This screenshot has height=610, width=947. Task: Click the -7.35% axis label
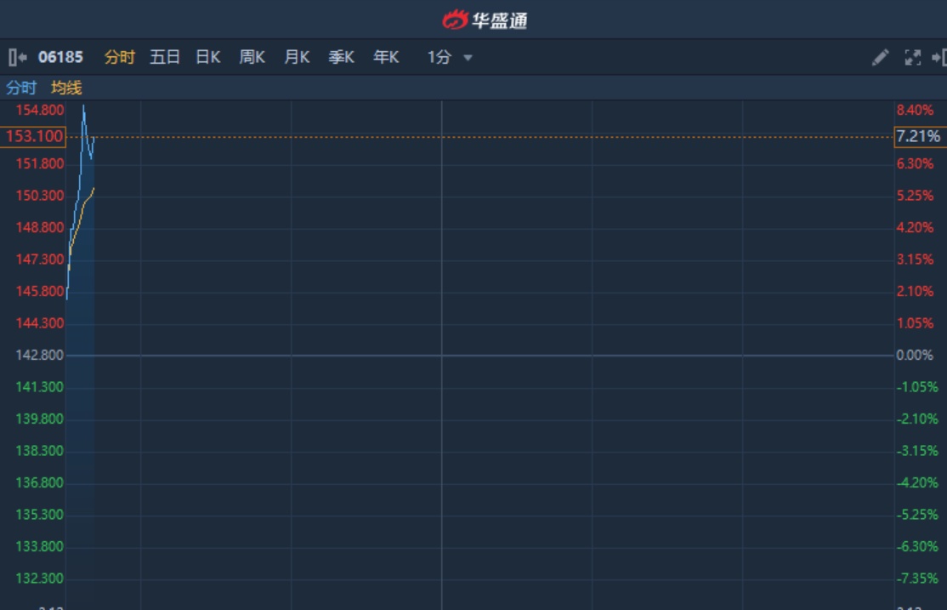[917, 579]
